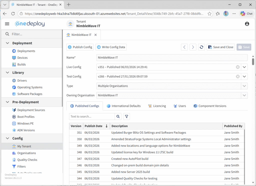Select row 'Amended StratusForge Systems Local Administrator settings'
Viewport: 256px width, 186px height.
157,139
